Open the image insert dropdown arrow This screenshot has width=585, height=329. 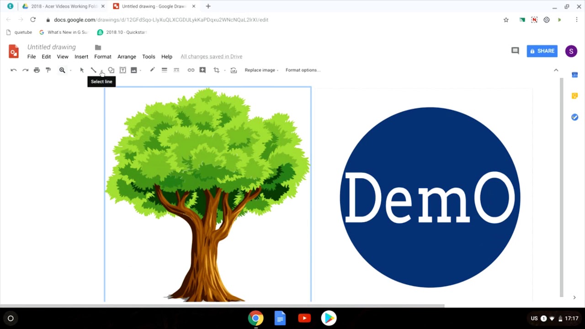140,70
